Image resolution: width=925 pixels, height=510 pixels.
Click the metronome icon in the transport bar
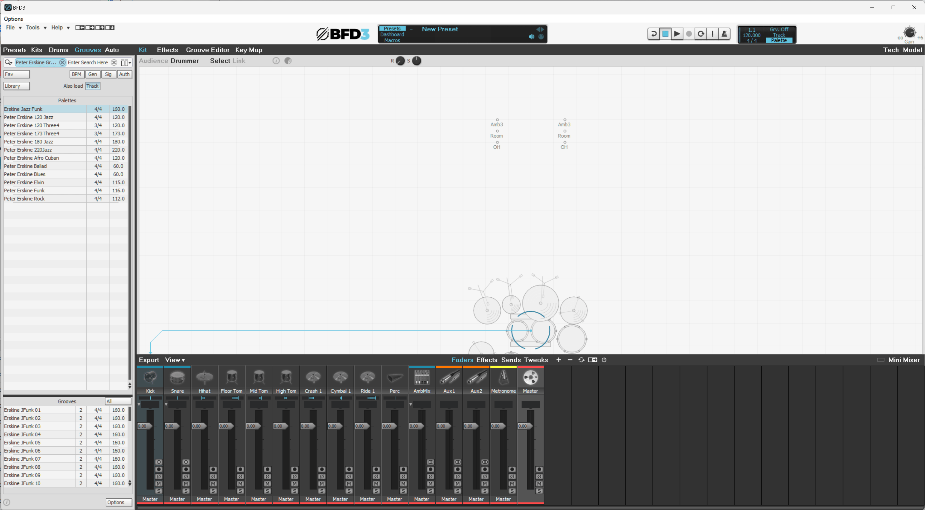pos(724,34)
